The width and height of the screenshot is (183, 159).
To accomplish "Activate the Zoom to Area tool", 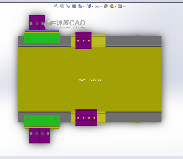I will pos(62,6).
